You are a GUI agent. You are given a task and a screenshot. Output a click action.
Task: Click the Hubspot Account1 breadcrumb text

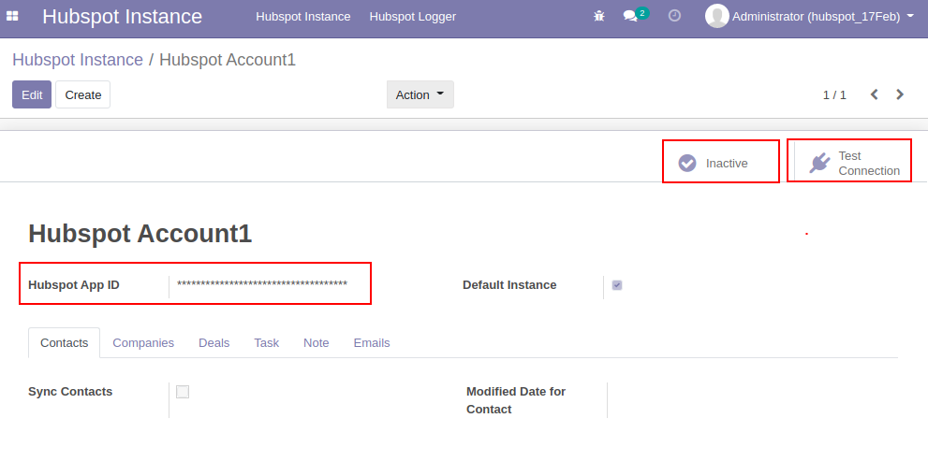(x=228, y=60)
